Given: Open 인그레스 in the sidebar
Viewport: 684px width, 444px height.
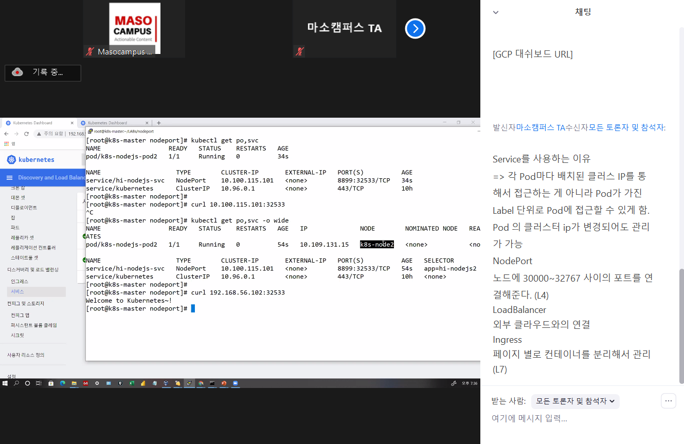Looking at the screenshot, I should (20, 282).
